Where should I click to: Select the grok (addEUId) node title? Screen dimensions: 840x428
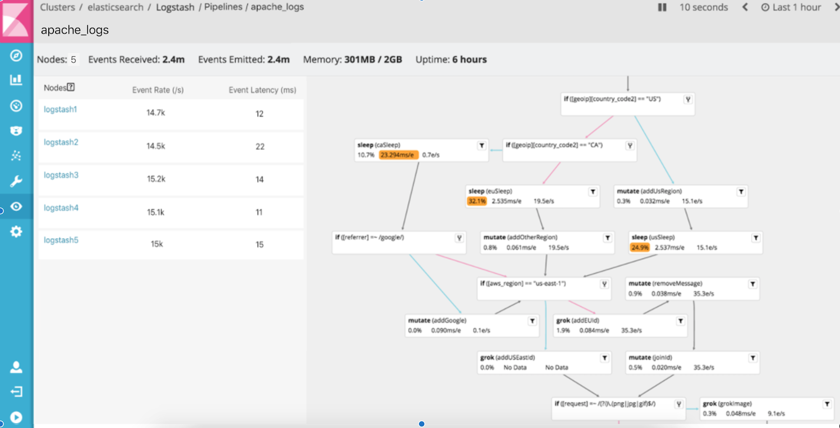click(x=578, y=320)
